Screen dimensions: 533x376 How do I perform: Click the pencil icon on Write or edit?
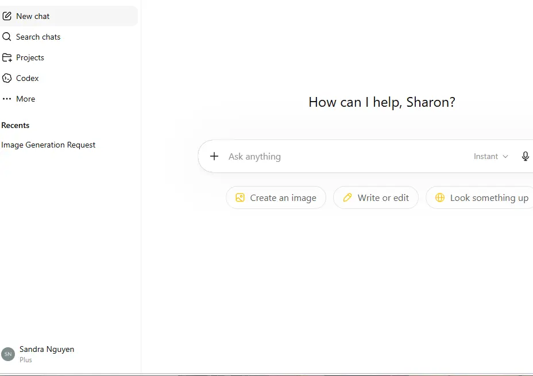click(x=347, y=197)
